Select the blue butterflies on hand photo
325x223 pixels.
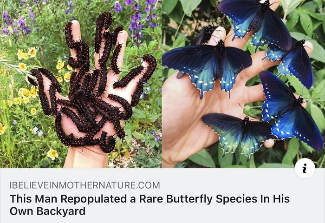tap(243, 84)
